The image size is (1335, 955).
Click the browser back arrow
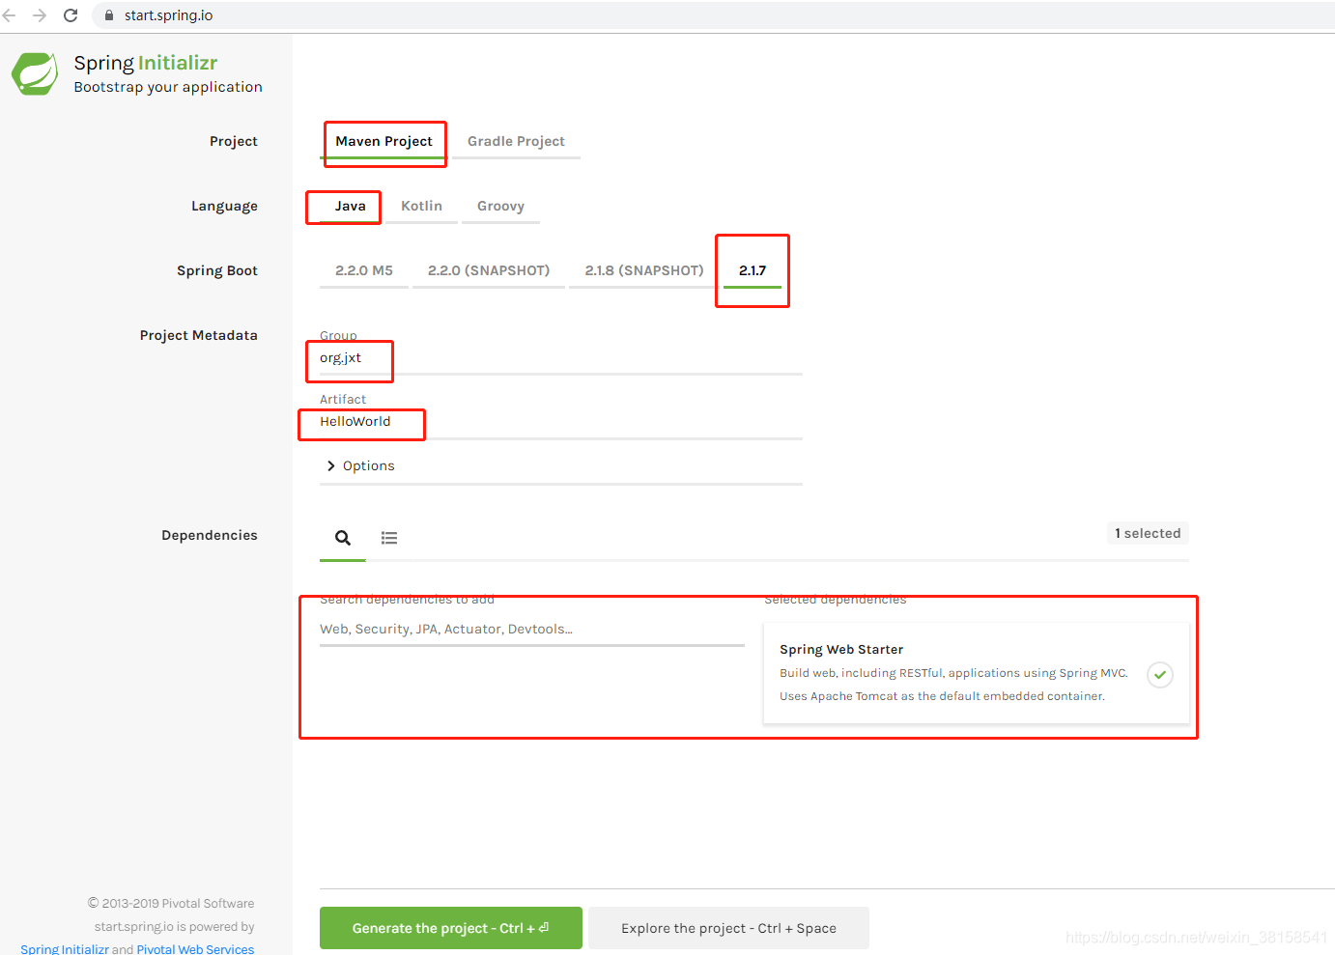click(10, 15)
